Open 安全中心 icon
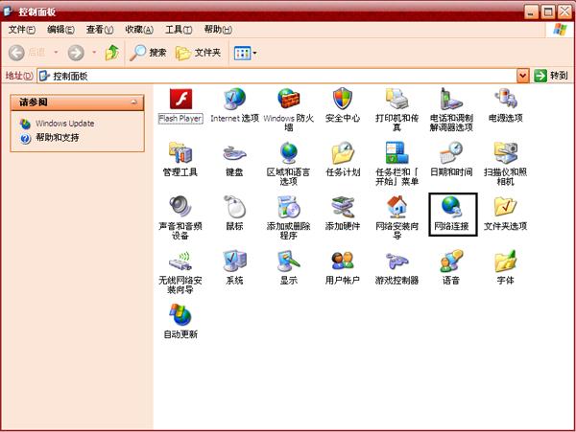576x432 pixels. [x=343, y=100]
